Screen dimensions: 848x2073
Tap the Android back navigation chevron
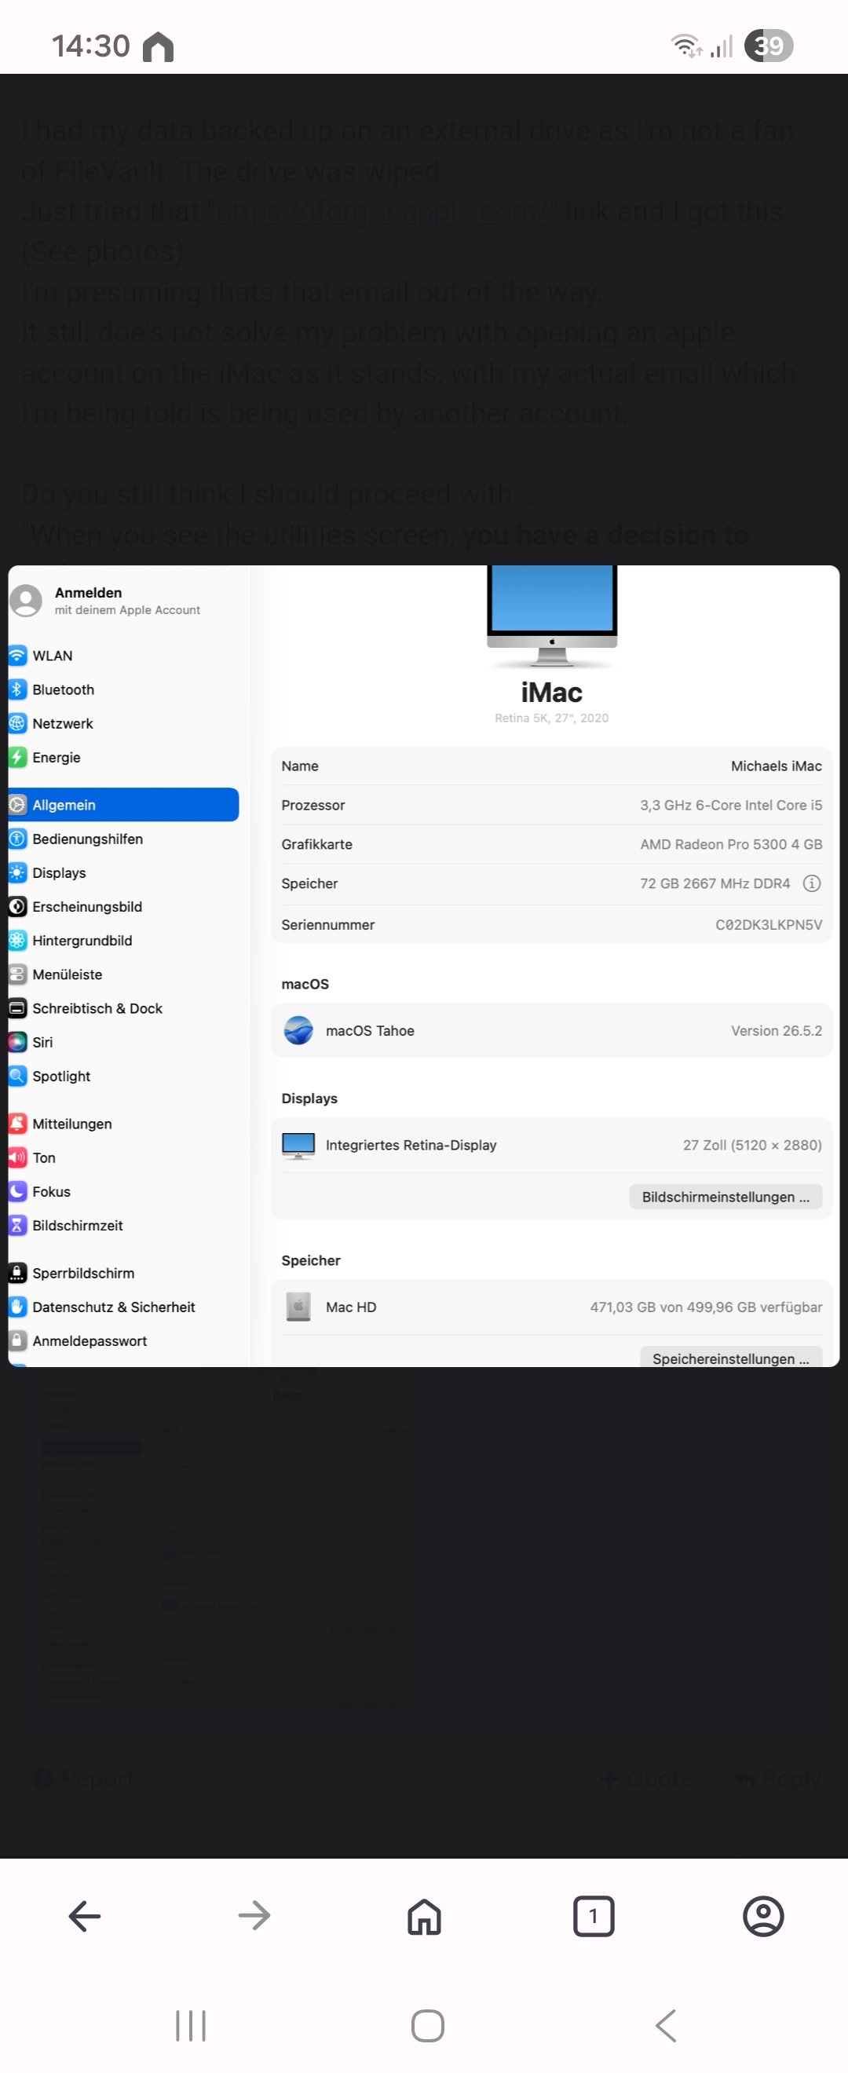(665, 2025)
